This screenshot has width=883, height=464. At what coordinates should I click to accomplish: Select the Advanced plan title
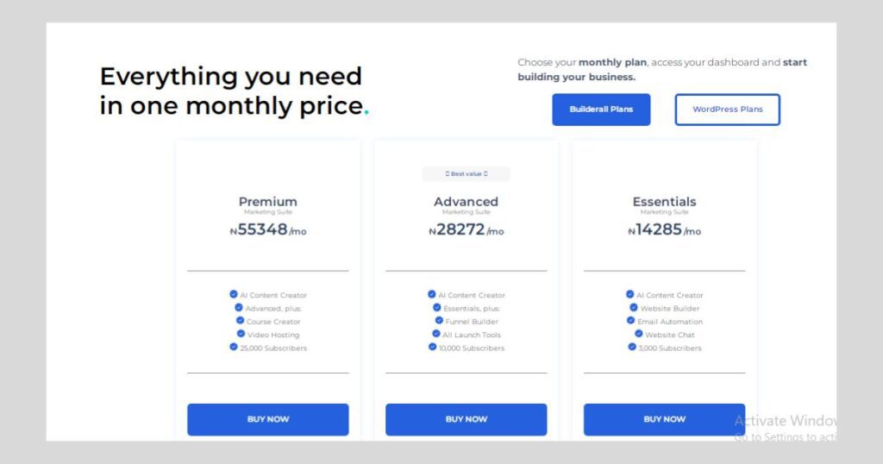point(466,202)
